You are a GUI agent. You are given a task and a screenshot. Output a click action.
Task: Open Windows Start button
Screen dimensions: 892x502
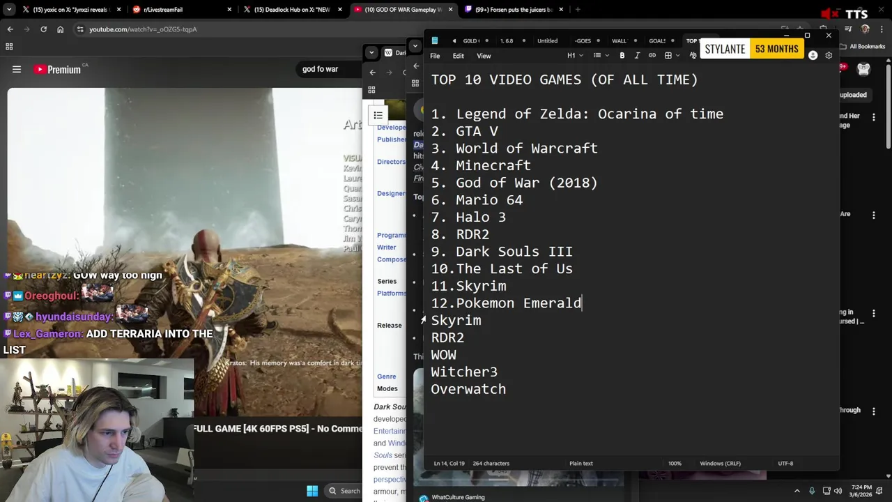(x=312, y=491)
